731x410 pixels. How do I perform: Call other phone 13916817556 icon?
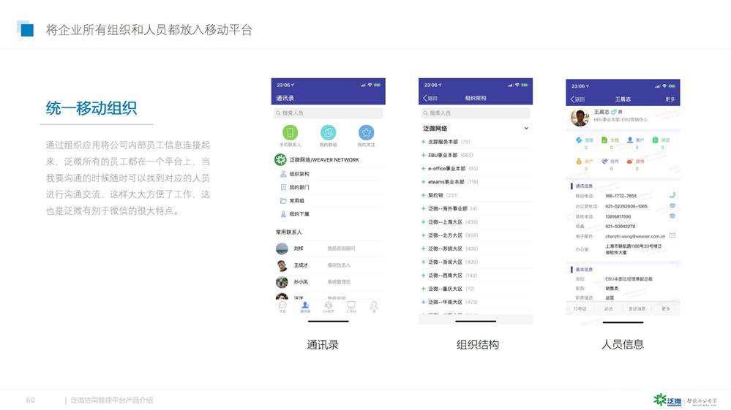tap(672, 216)
